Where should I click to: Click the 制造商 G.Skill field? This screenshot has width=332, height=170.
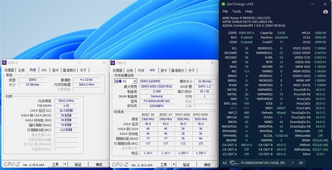coord(157,91)
